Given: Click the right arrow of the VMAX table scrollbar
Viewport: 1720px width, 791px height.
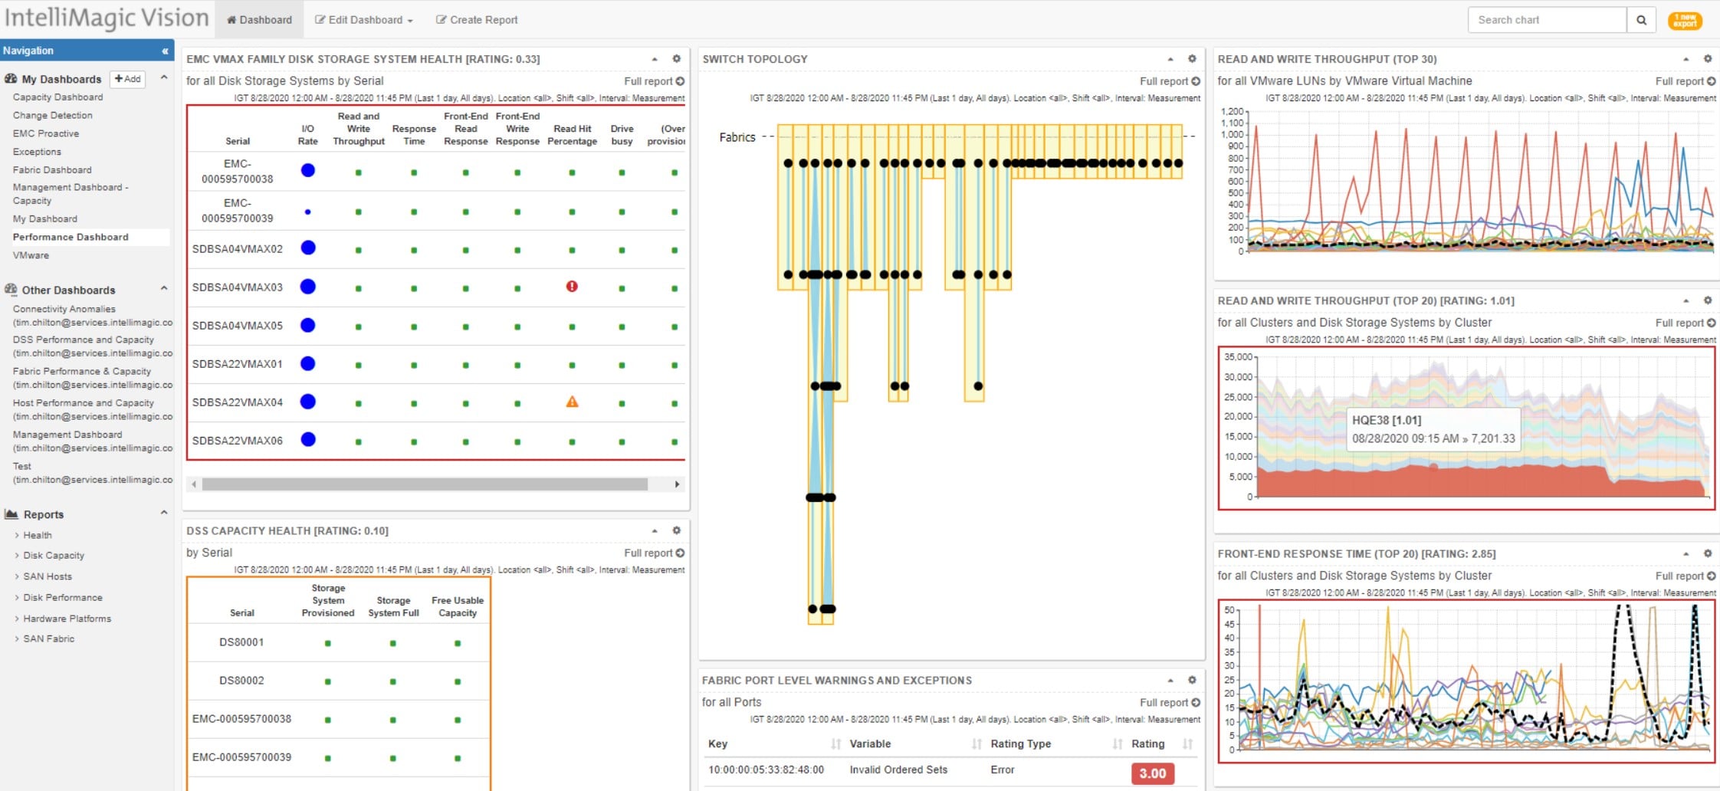Looking at the screenshot, I should coord(677,484).
